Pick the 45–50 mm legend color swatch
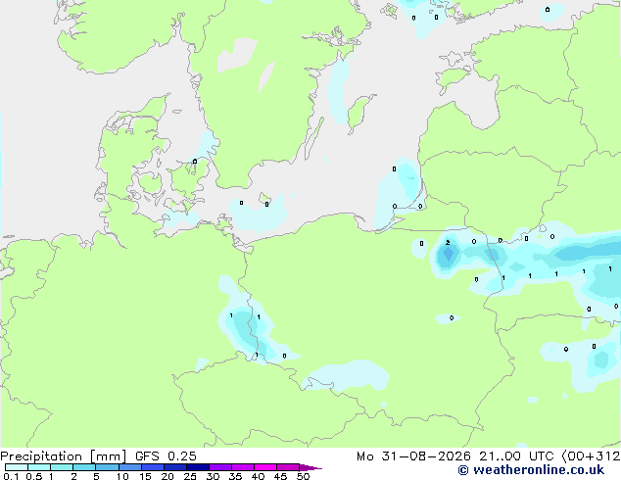621x480 pixels. [x=288, y=467]
